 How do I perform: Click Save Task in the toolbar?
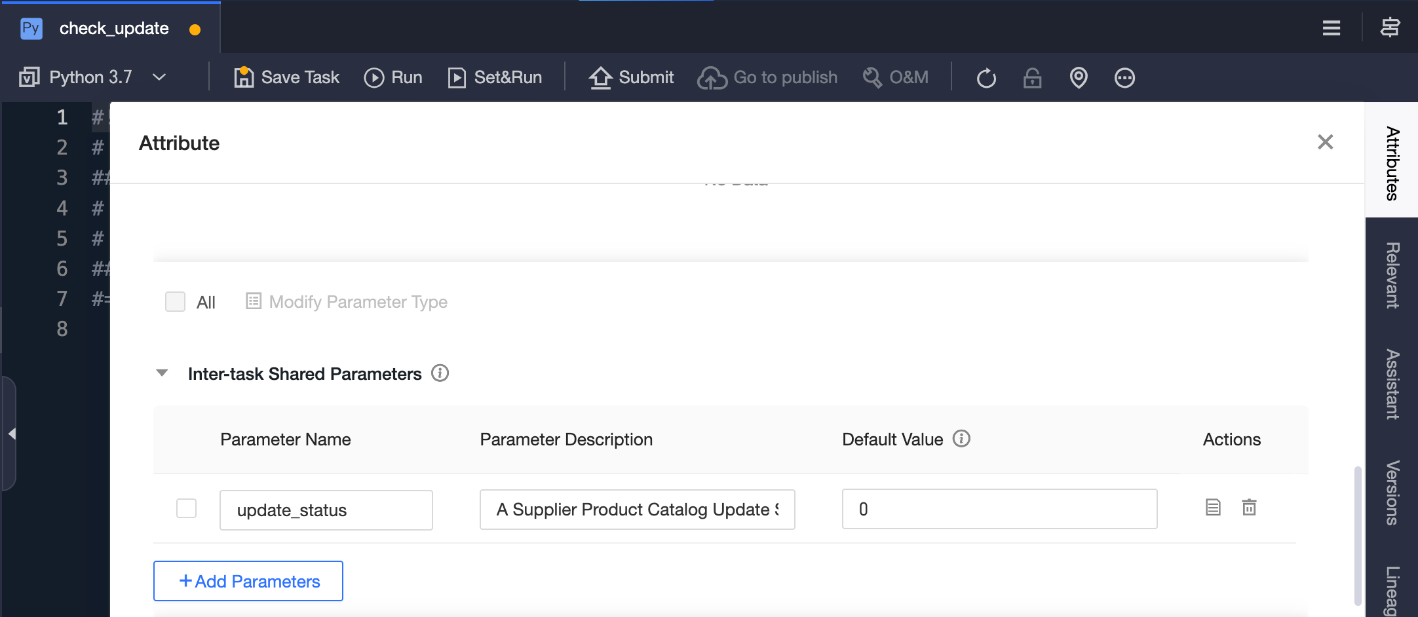tap(286, 77)
